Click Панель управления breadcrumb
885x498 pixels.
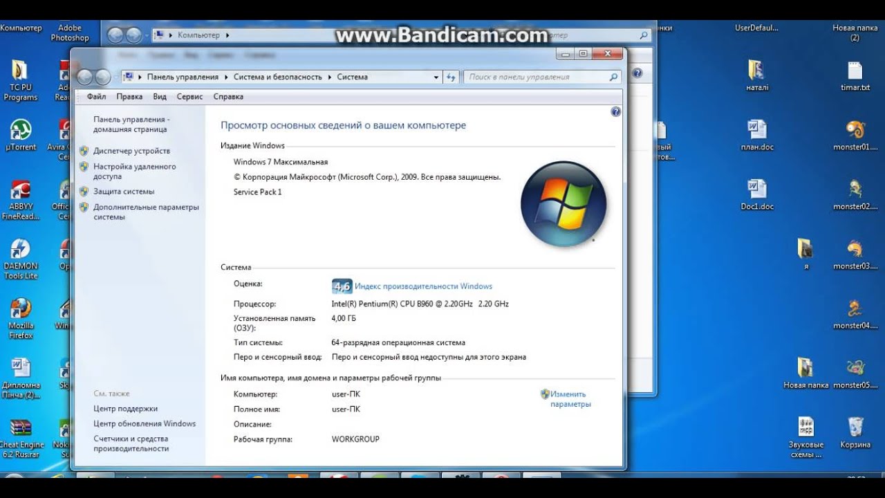(x=183, y=77)
